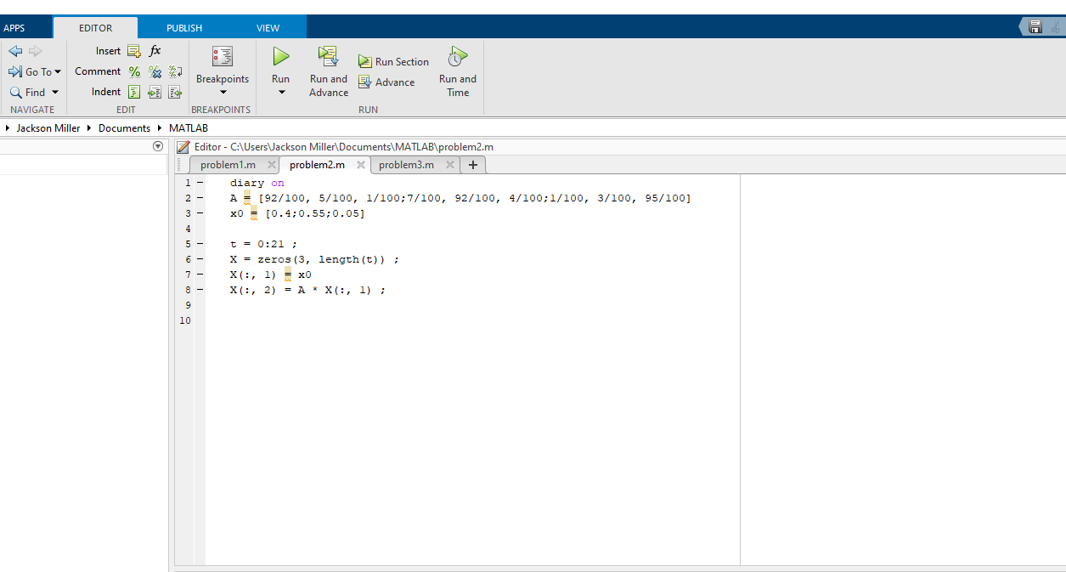Add a new editor tab with plus
The height and width of the screenshot is (572, 1066).
[x=473, y=165]
